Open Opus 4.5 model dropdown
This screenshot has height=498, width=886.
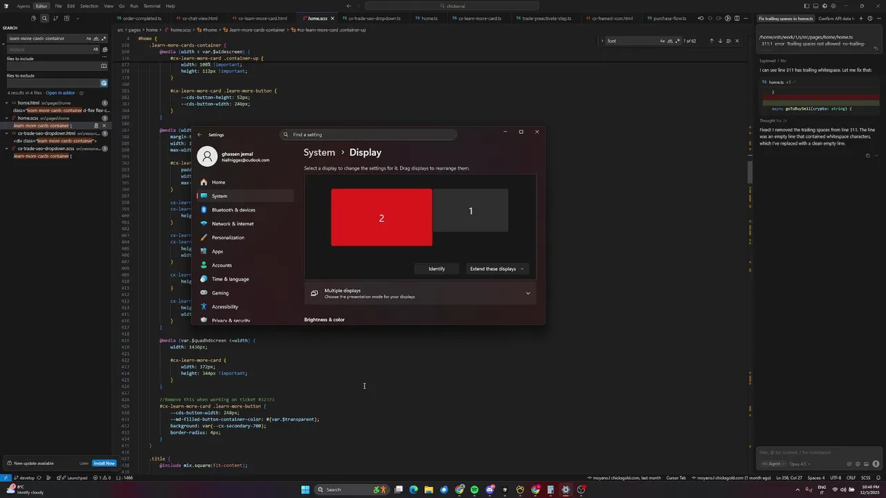[x=799, y=464]
